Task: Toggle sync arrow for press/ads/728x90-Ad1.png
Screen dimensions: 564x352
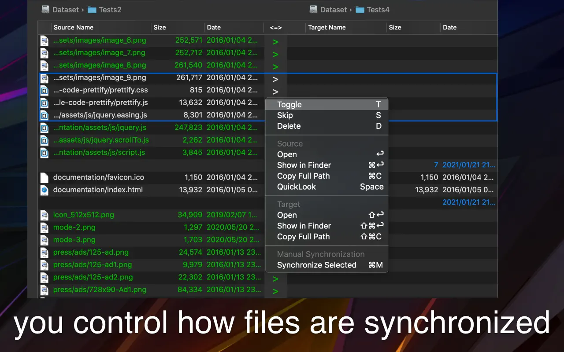Action: click(x=275, y=291)
